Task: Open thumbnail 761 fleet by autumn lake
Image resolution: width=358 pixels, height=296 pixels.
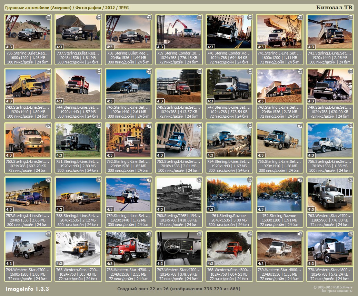Action: pyautogui.click(x=229, y=195)
